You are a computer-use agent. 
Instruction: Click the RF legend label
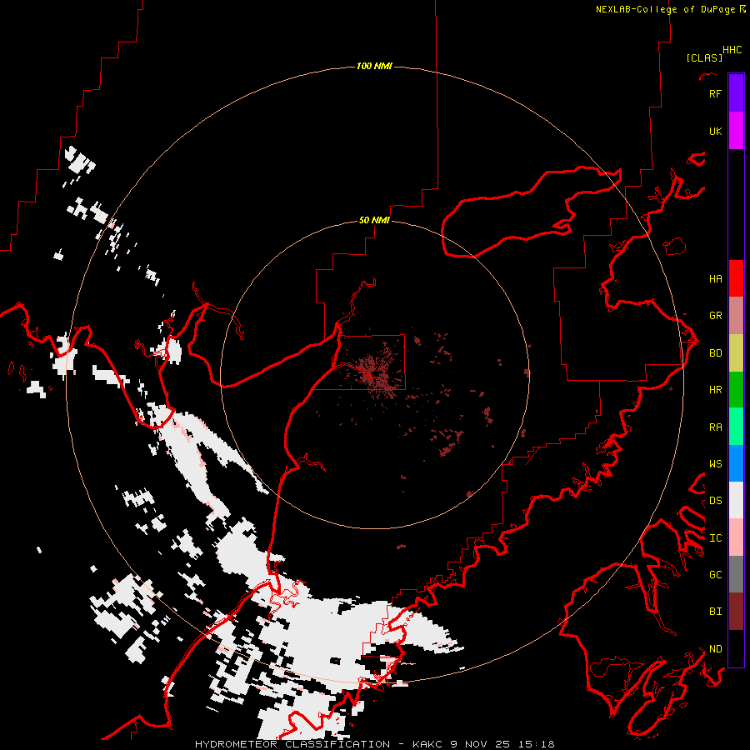point(715,93)
